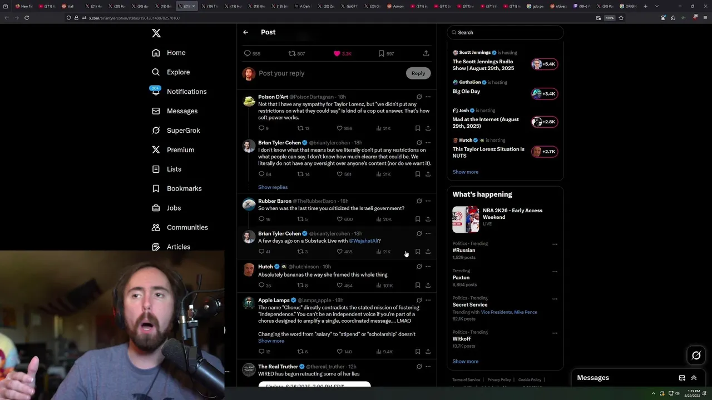Open more options on Substack Live reply

click(428, 234)
